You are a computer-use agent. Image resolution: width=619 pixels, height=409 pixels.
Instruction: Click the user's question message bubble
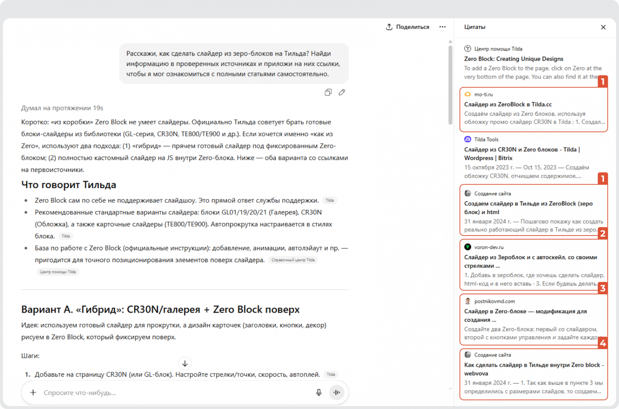[x=234, y=64]
